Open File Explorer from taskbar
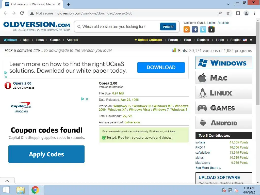Viewport: 260px width, 195px height. [x=21, y=190]
